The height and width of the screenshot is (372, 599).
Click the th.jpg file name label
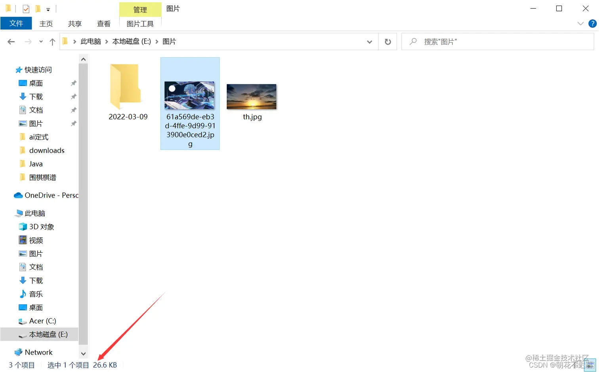pyautogui.click(x=252, y=117)
